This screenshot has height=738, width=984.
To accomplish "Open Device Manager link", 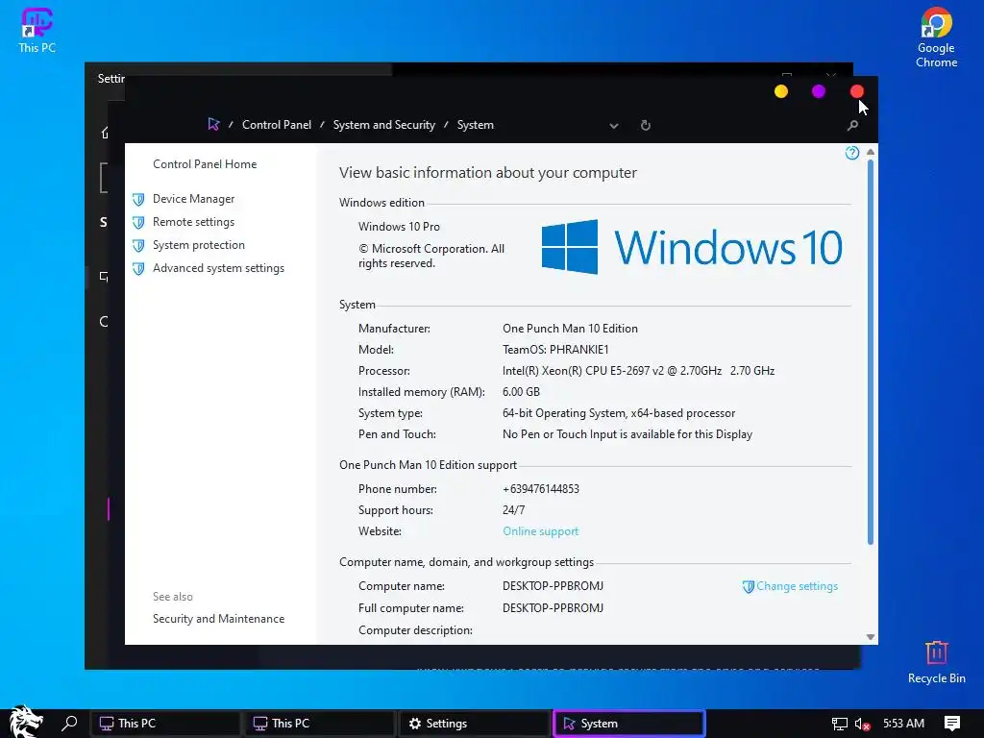I will [193, 199].
